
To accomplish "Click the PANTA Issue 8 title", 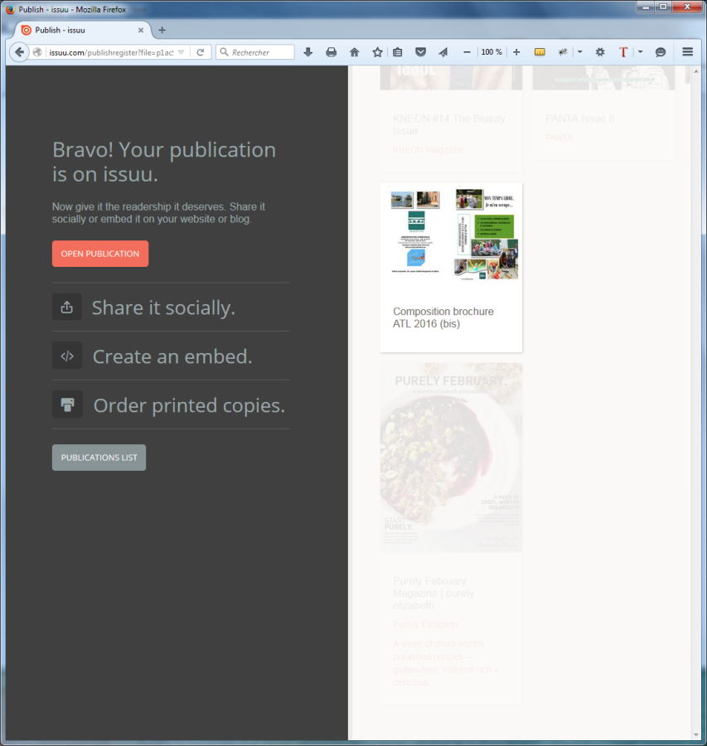I will [579, 119].
